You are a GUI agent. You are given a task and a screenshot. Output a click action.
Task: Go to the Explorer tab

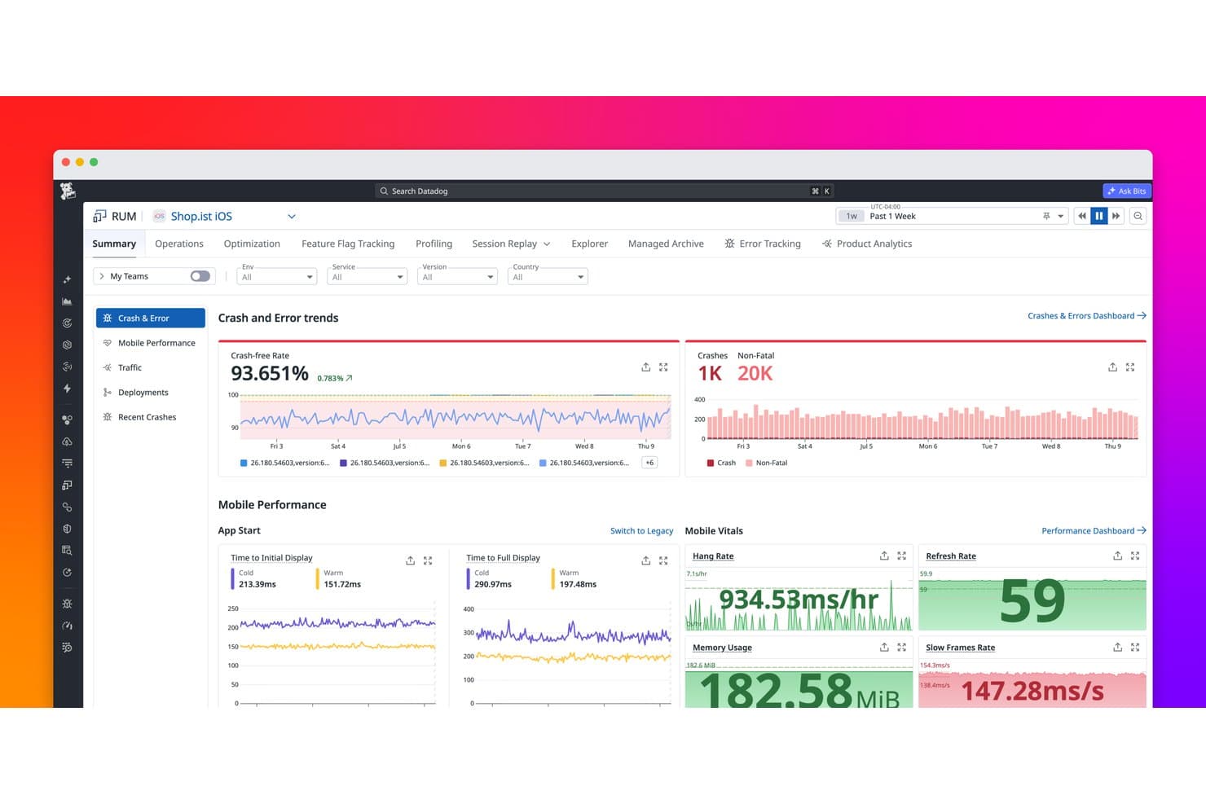click(589, 244)
